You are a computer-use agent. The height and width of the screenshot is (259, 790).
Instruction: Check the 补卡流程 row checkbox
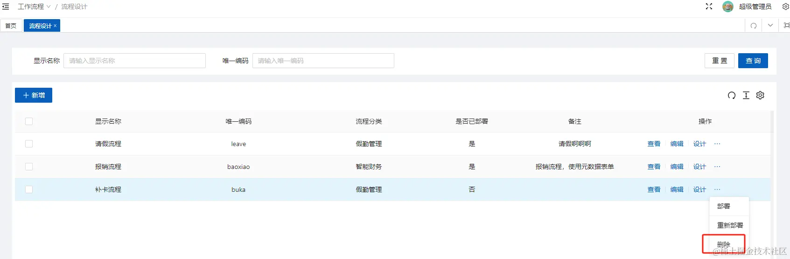[x=29, y=189]
